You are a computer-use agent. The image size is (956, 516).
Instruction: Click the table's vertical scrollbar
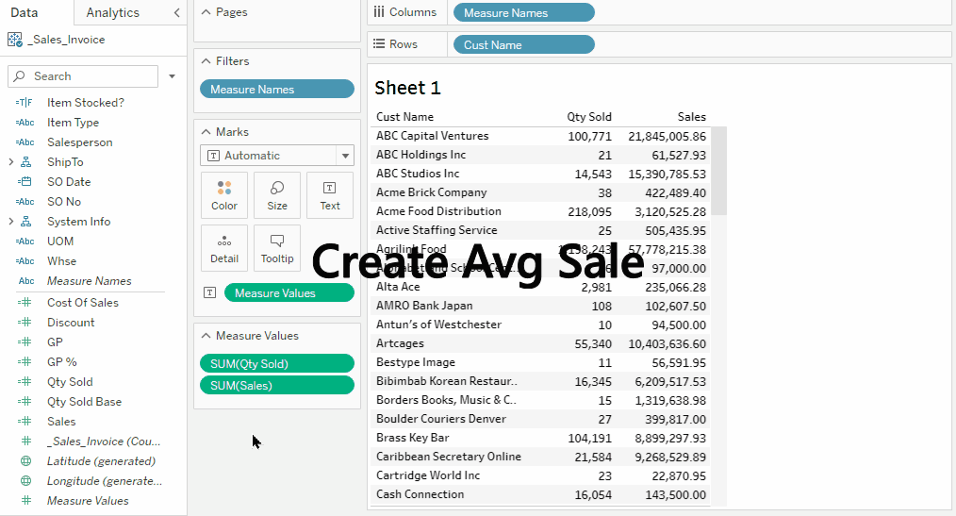point(718,172)
